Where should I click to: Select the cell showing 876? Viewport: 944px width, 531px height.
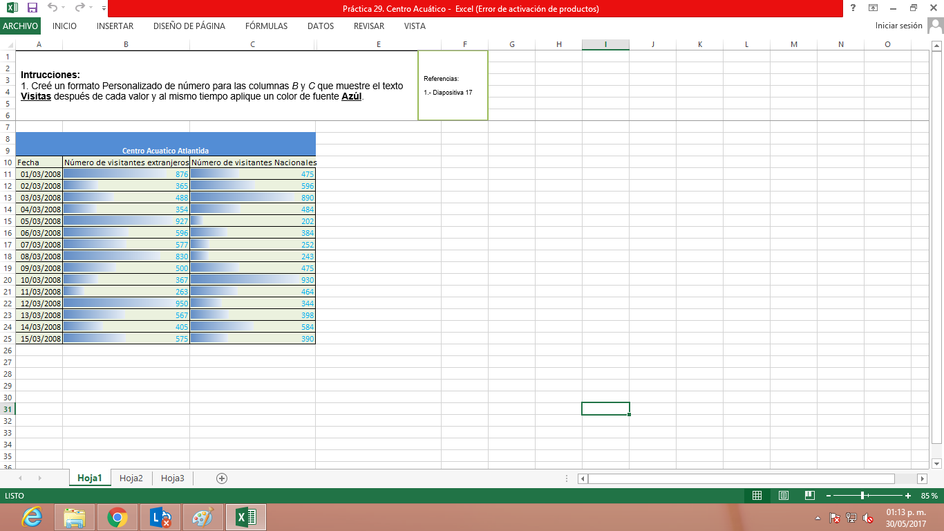126,174
